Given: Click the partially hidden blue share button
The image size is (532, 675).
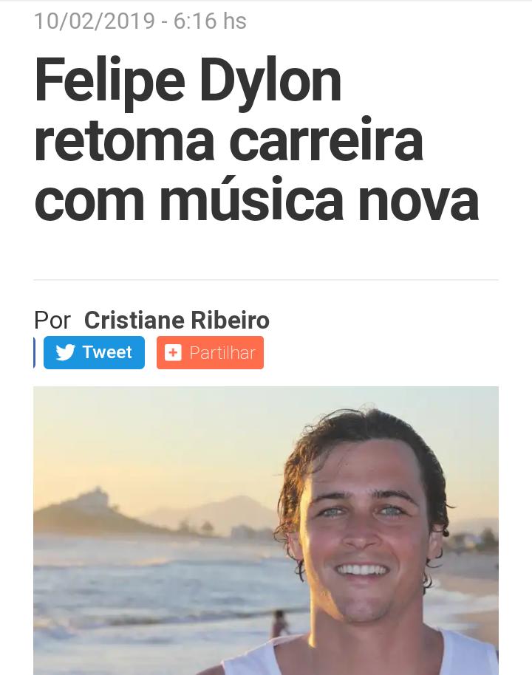Looking at the screenshot, I should (34, 352).
